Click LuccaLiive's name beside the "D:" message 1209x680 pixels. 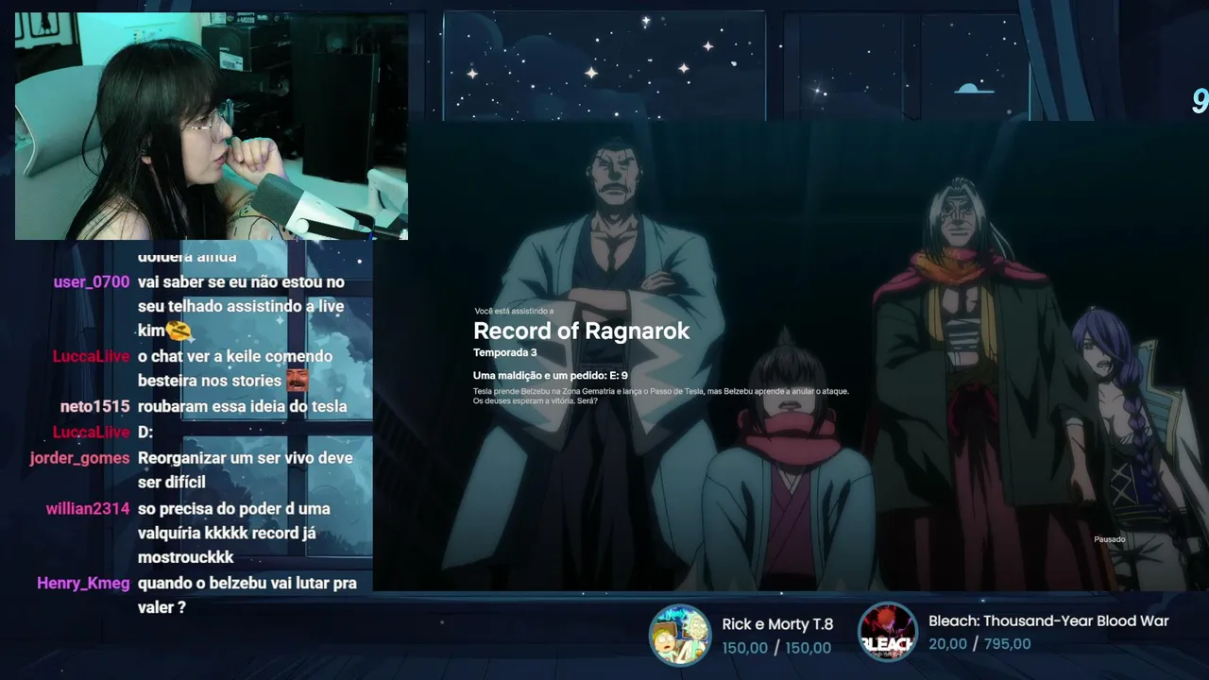click(x=92, y=432)
